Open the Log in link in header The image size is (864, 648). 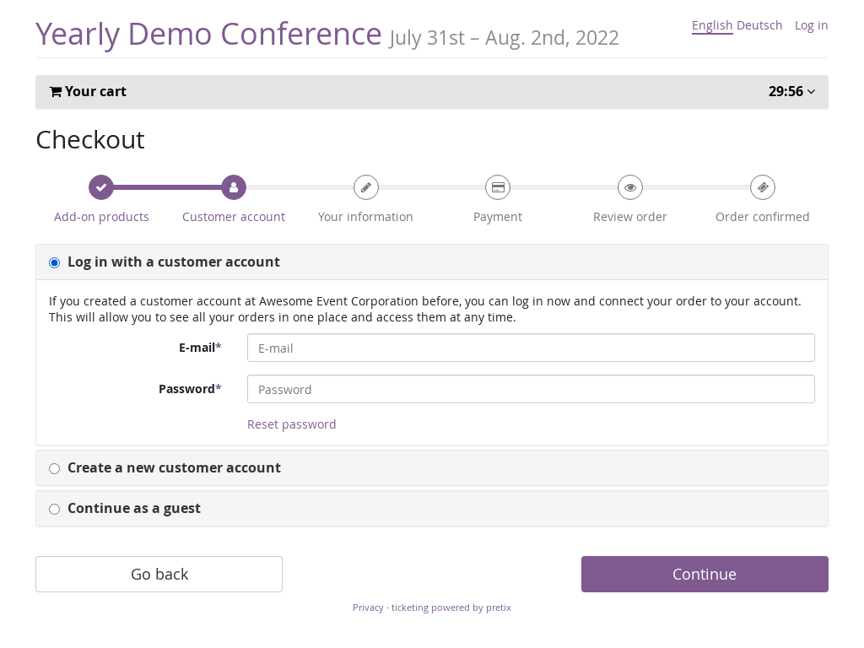(811, 25)
